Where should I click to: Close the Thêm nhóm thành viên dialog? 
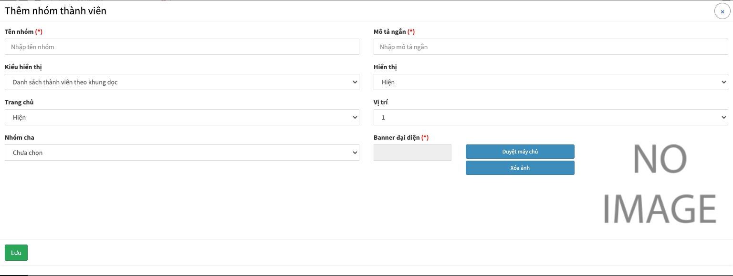722,11
